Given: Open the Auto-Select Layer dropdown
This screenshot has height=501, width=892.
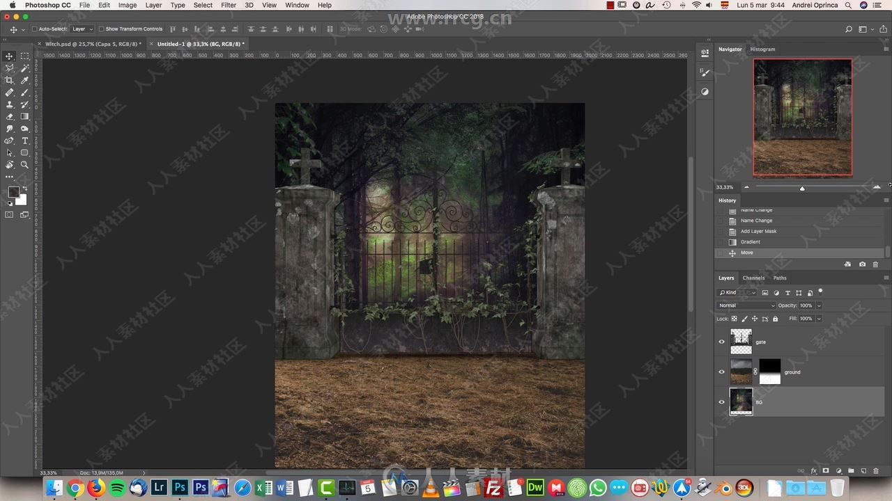Looking at the screenshot, I should (82, 29).
